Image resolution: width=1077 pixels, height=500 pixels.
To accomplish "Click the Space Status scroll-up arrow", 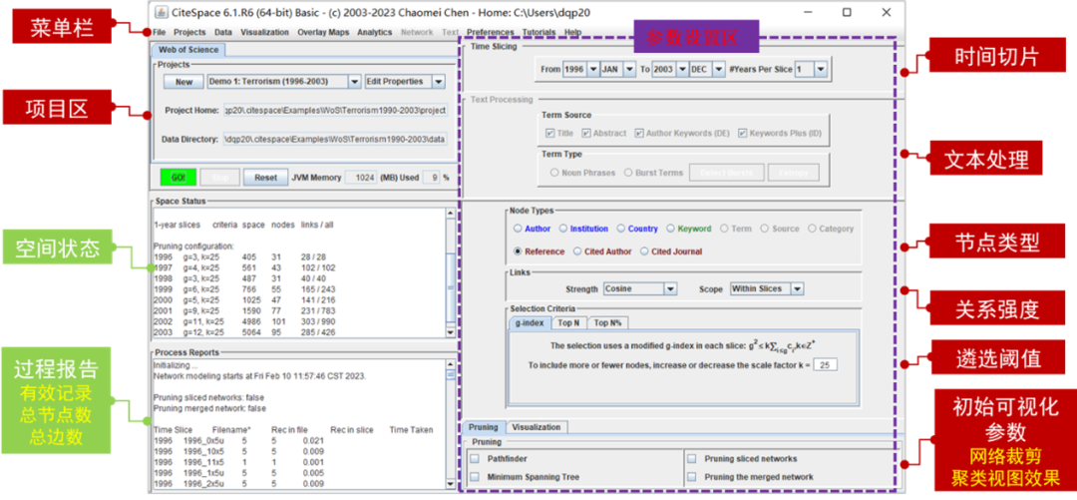I will coord(451,213).
